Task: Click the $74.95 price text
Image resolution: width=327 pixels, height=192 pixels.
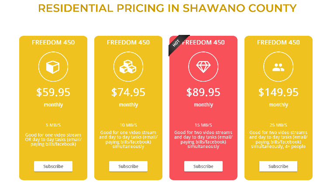Action: [128, 92]
